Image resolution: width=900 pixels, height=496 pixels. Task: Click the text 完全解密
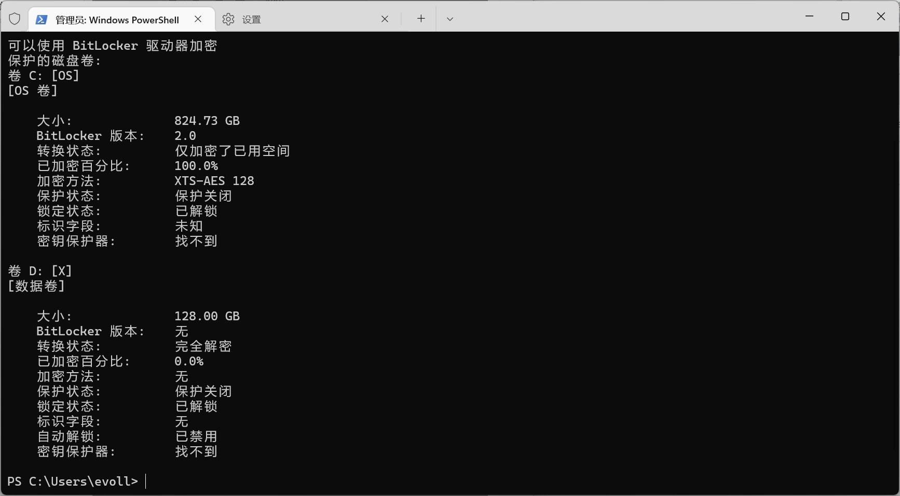tap(203, 346)
